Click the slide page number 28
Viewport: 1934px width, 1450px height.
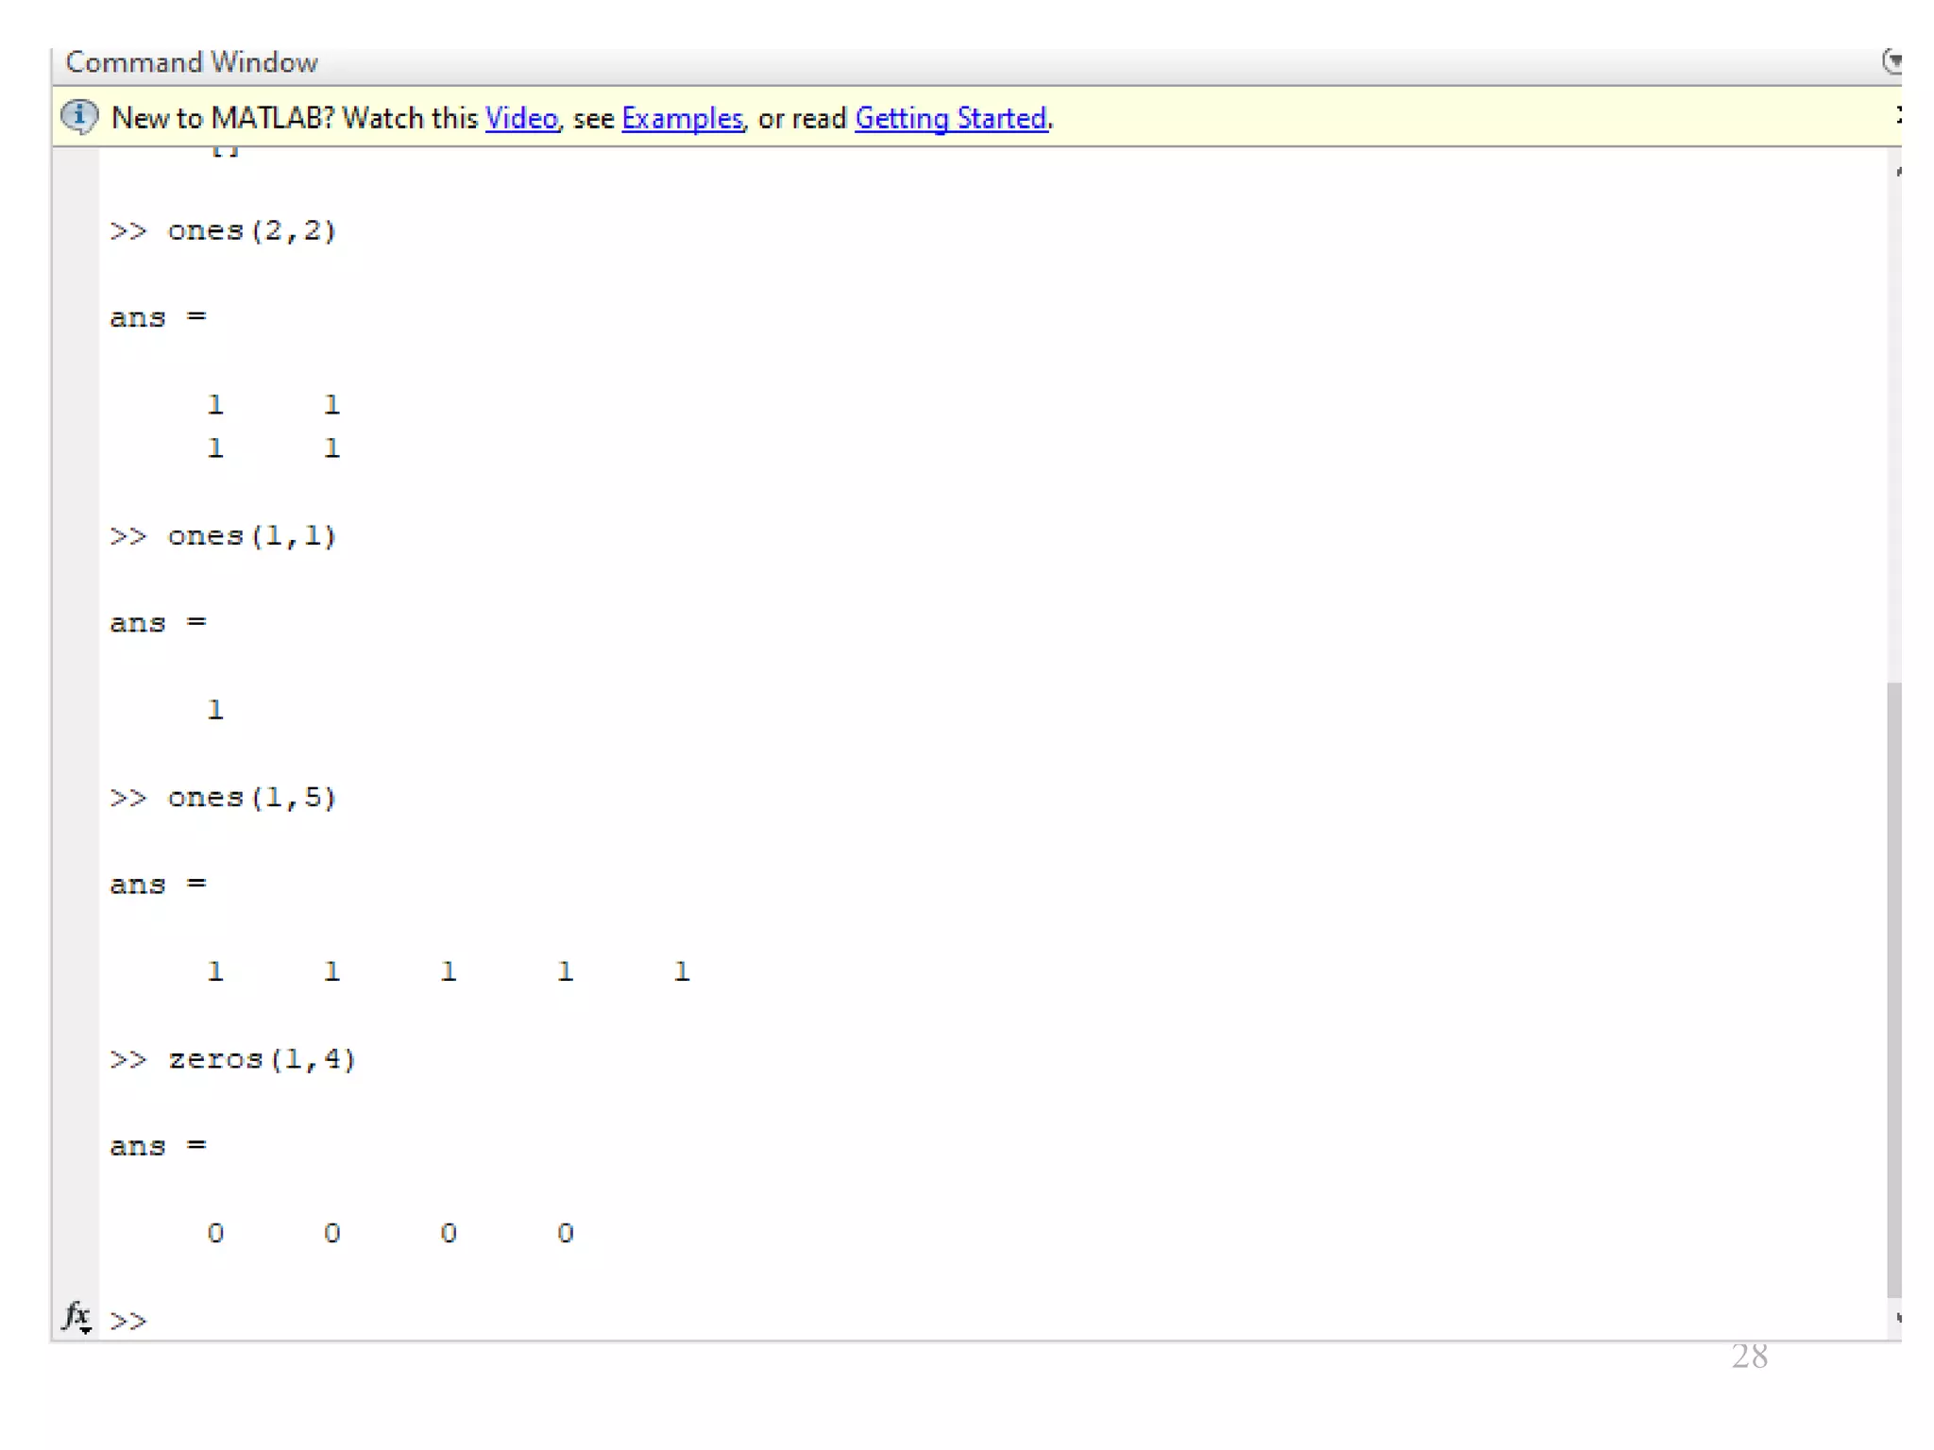pos(1749,1357)
